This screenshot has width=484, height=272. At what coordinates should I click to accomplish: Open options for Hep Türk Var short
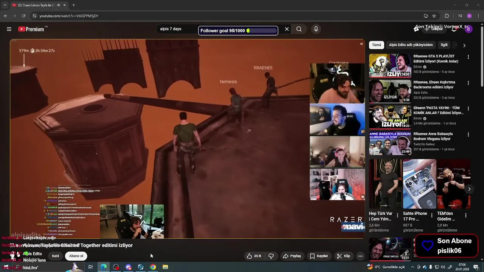coord(397,215)
